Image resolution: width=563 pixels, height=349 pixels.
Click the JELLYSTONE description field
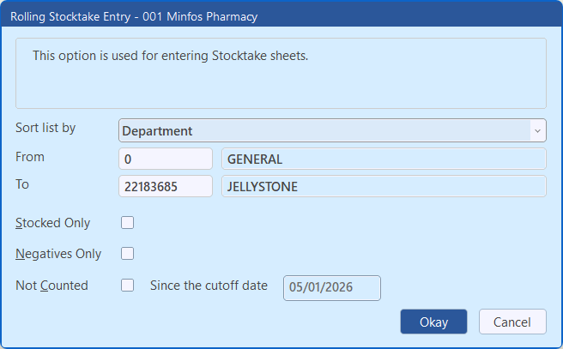tap(383, 186)
